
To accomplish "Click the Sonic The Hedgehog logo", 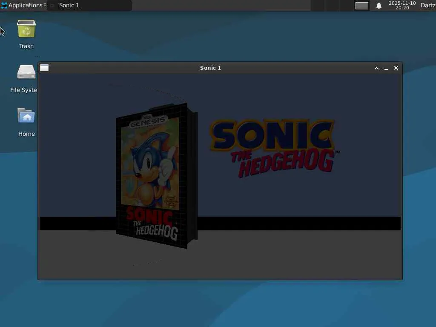I will point(275,148).
